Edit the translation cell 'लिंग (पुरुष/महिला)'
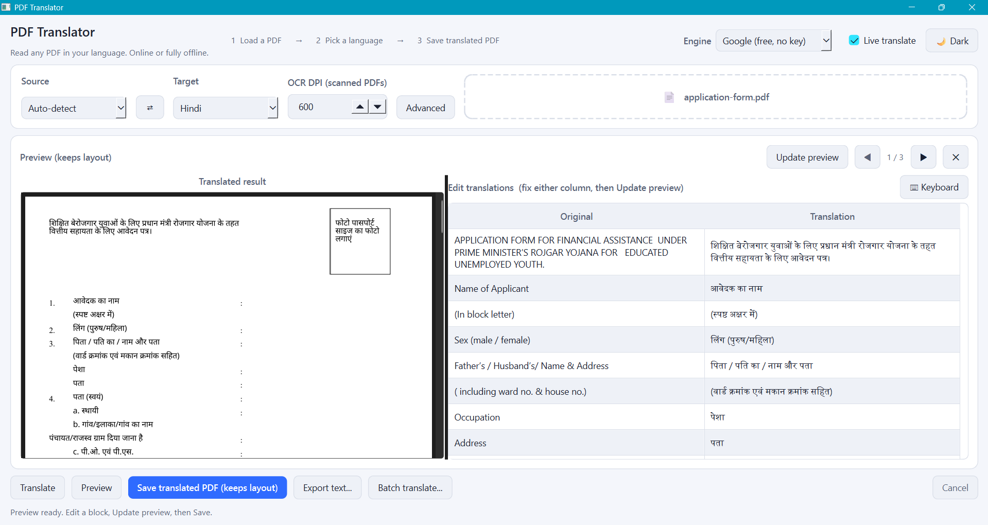This screenshot has width=988, height=525. (832, 340)
